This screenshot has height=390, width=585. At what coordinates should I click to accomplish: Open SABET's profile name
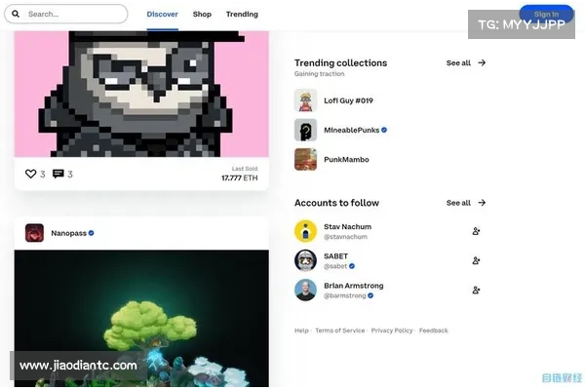click(x=335, y=256)
